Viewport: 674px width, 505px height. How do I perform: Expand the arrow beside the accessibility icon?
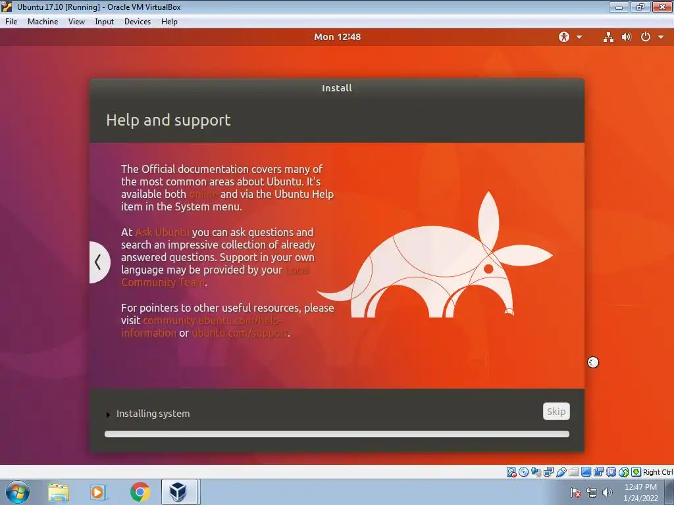579,37
